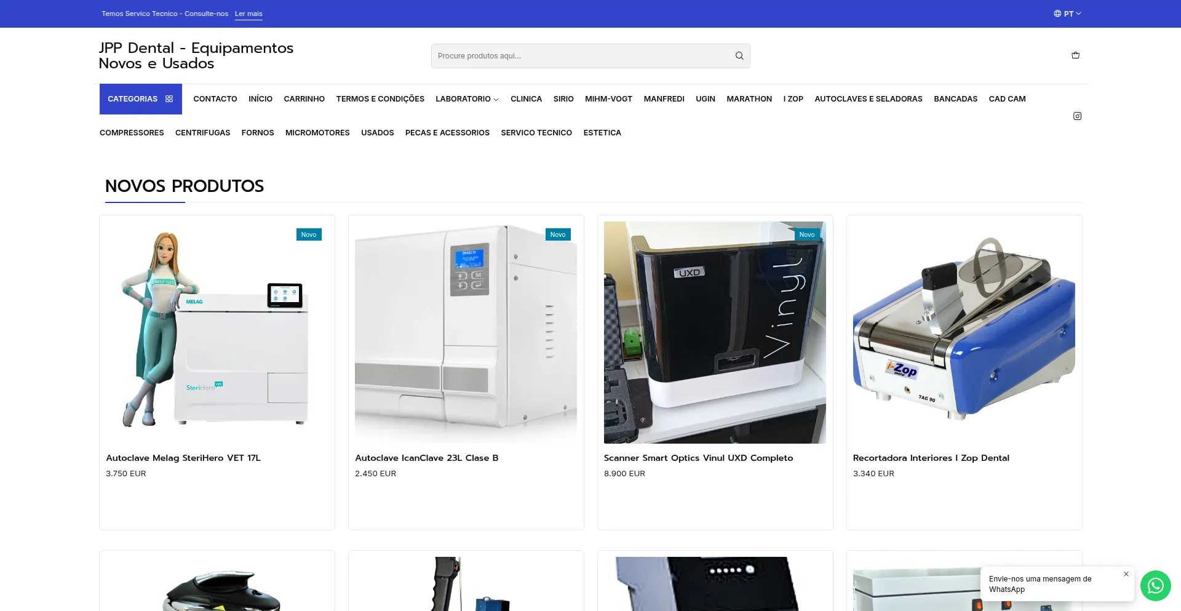This screenshot has width=1181, height=611.
Task: Open 'Recortadora Interiores I Zop Dental' link
Action: 931,458
